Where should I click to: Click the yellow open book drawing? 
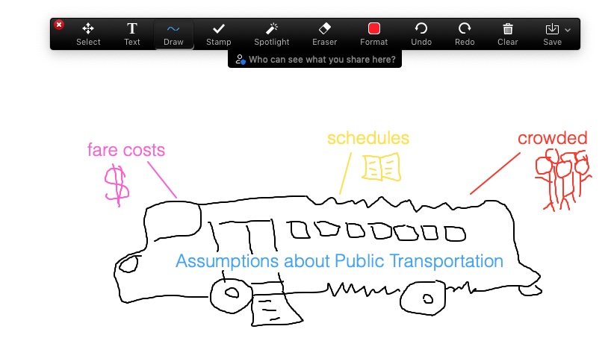click(x=381, y=167)
